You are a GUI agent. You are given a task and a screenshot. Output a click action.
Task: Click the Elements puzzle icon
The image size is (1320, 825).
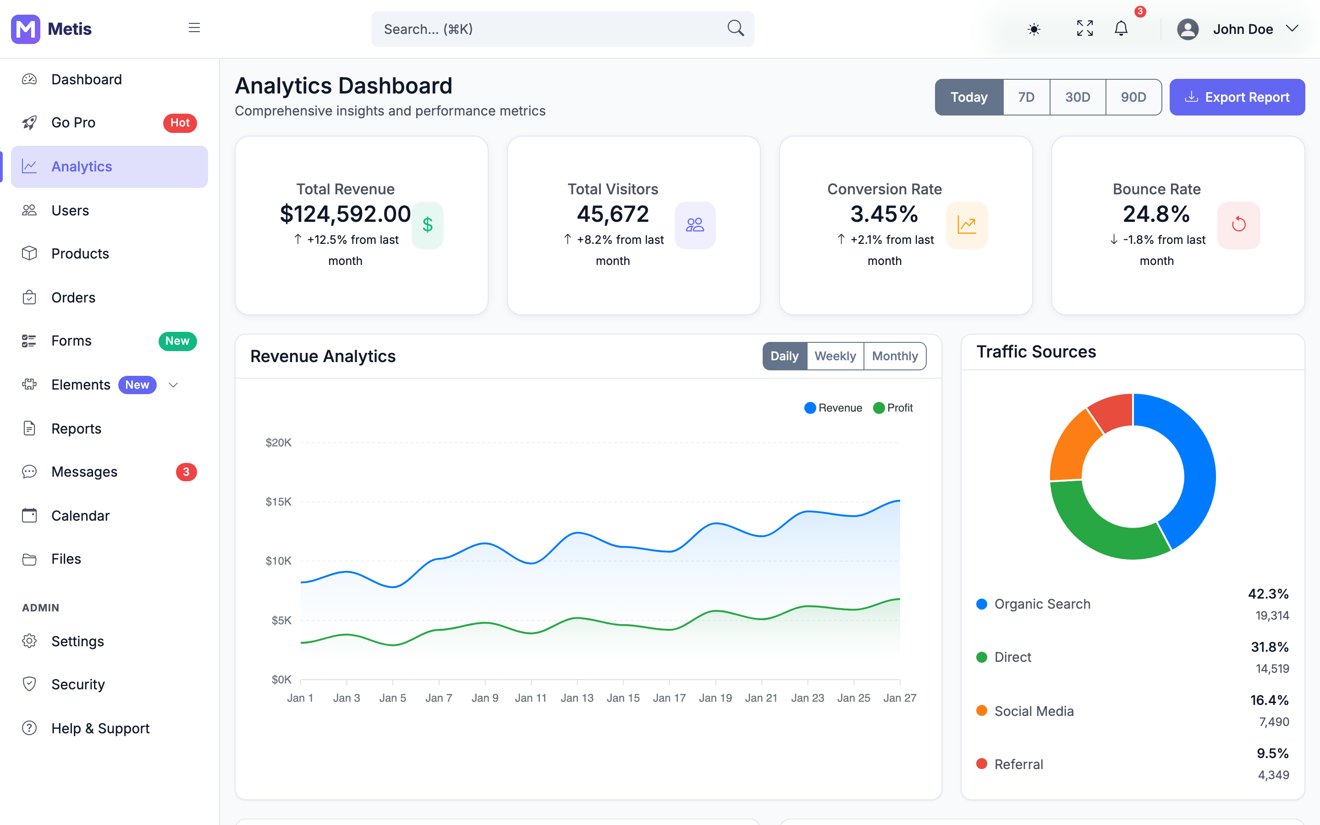[29, 385]
